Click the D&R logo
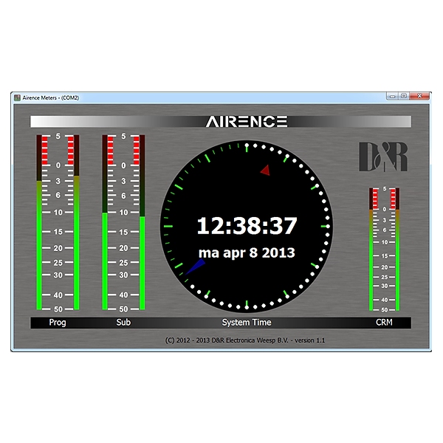The width and height of the screenshot is (443, 443). 383,157
